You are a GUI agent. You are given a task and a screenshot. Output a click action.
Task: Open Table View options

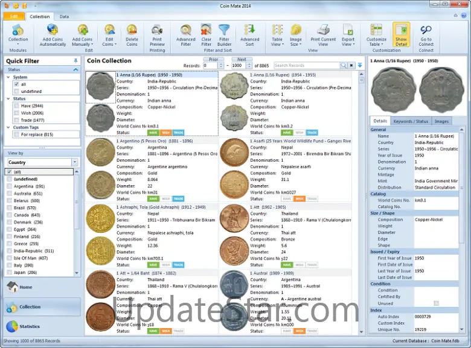click(277, 36)
